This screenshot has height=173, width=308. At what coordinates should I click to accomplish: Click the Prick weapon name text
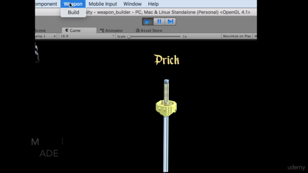[167, 60]
